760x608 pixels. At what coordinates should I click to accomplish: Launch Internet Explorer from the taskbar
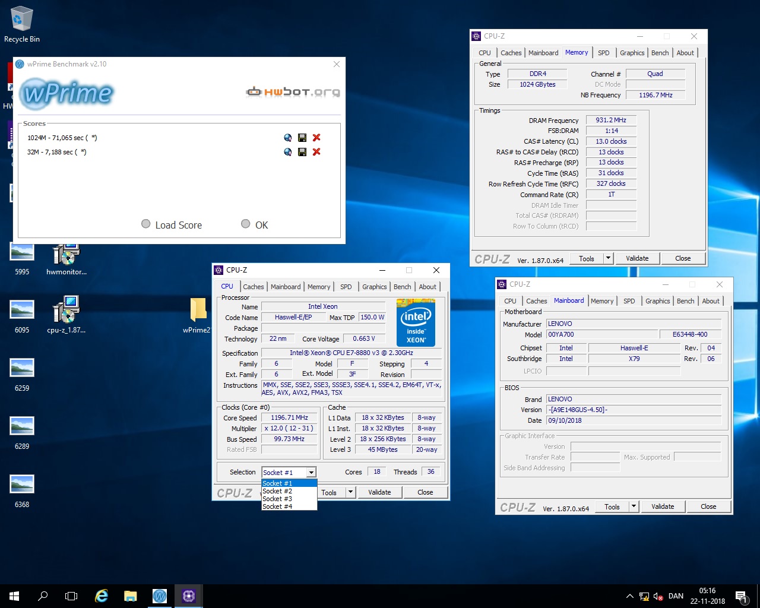coord(102,596)
